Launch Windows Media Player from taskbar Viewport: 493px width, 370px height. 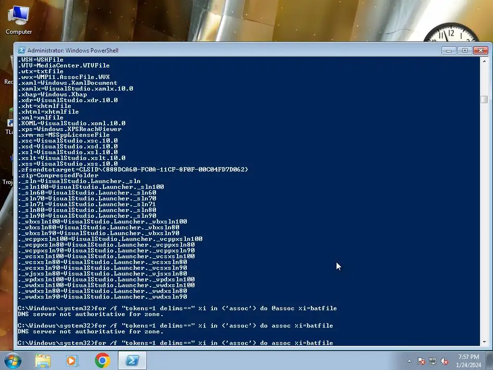[x=72, y=361]
